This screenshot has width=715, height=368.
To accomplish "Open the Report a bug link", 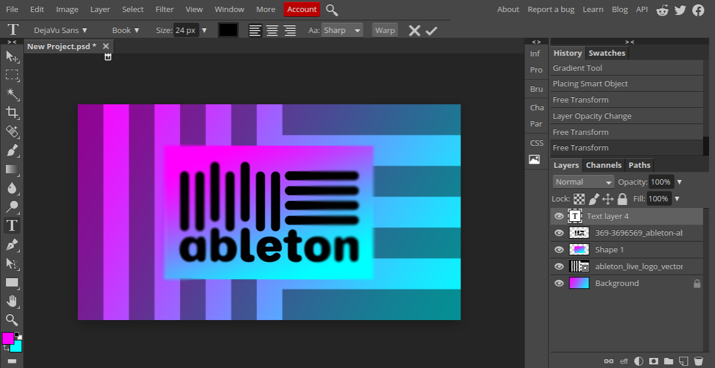I will [x=551, y=9].
